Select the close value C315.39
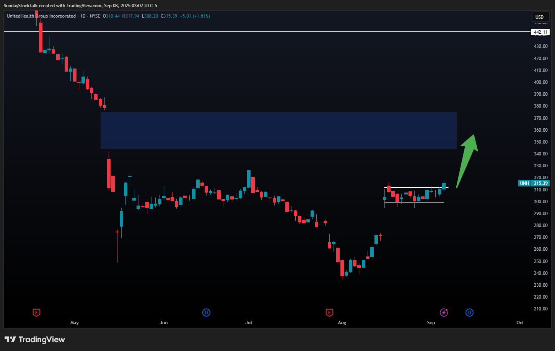This screenshot has height=351, width=555. [169, 16]
